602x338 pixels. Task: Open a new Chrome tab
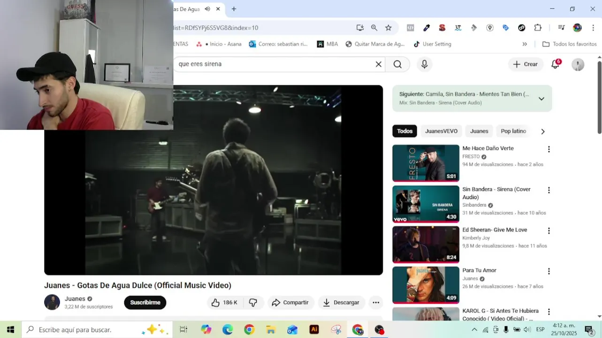coord(234,9)
